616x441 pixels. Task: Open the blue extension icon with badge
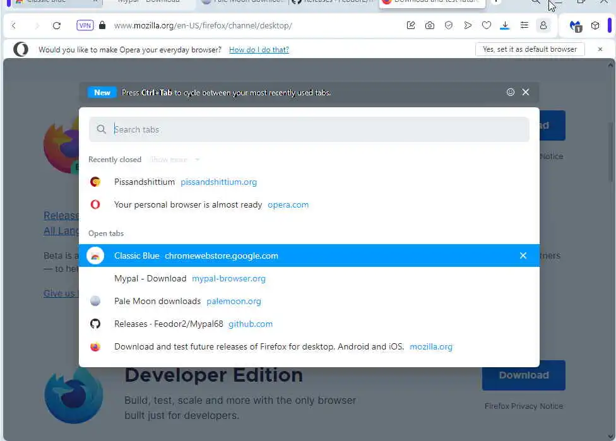pyautogui.click(x=576, y=26)
